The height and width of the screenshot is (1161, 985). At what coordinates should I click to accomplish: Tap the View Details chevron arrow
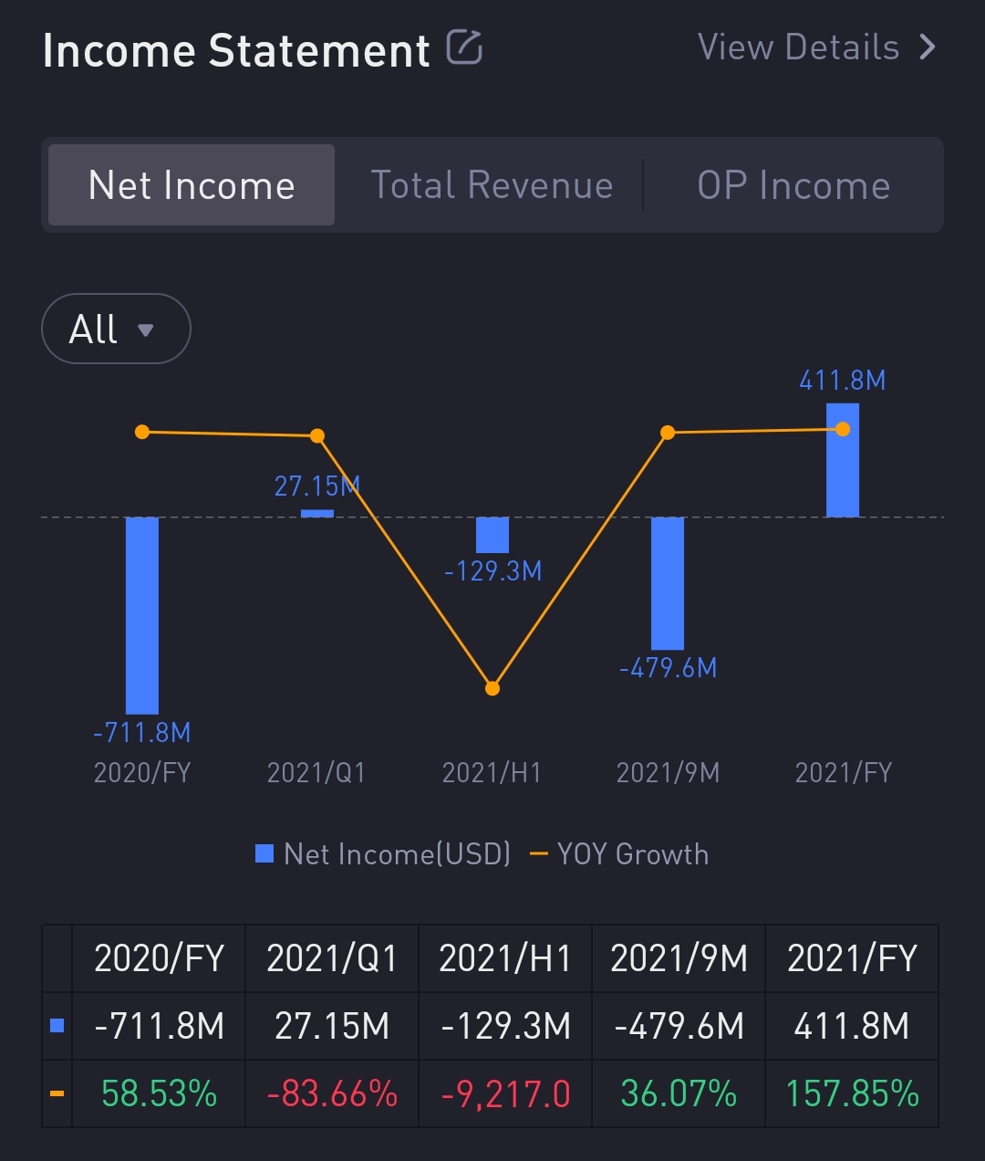[928, 47]
